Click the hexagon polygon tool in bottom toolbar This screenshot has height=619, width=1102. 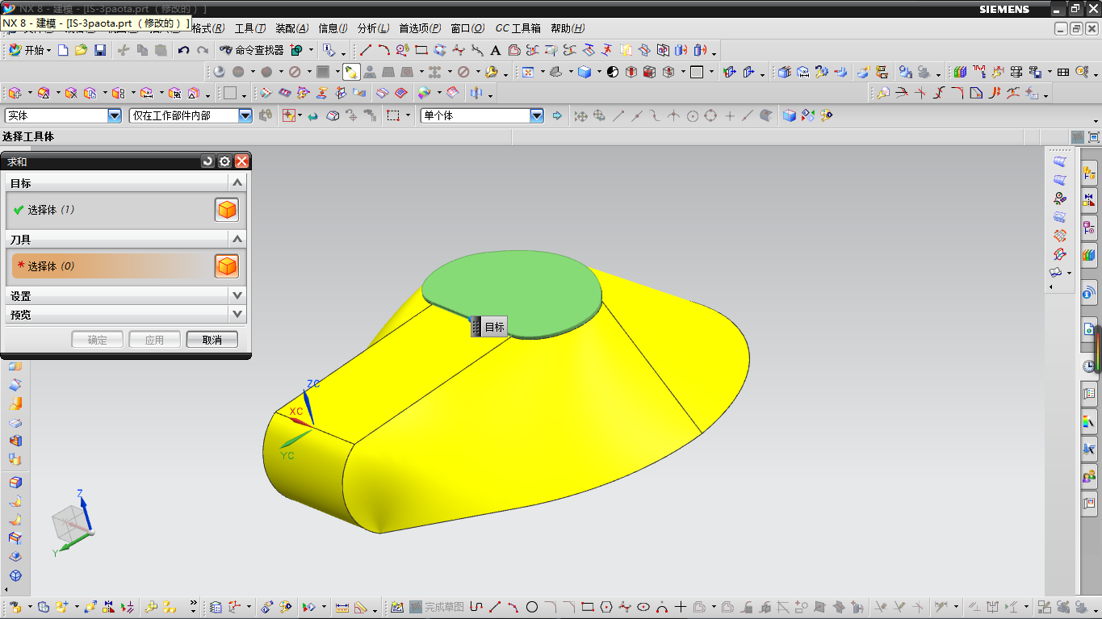pyautogui.click(x=606, y=607)
